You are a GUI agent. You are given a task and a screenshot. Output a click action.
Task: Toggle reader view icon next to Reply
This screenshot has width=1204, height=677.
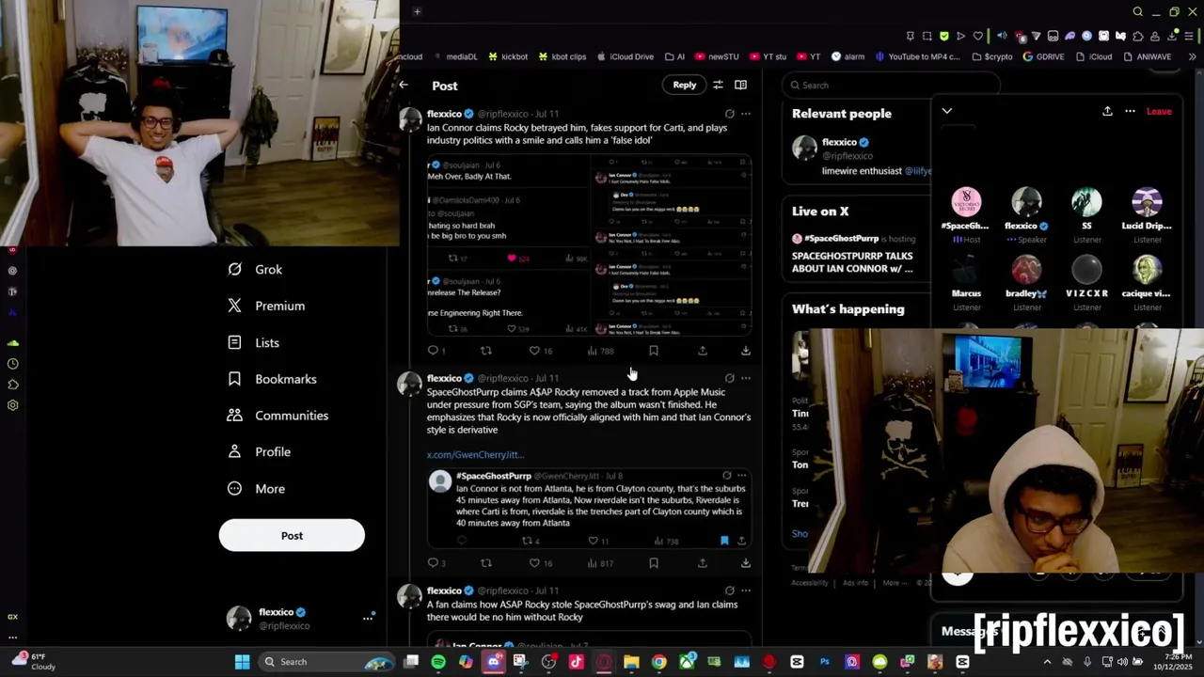coord(741,85)
